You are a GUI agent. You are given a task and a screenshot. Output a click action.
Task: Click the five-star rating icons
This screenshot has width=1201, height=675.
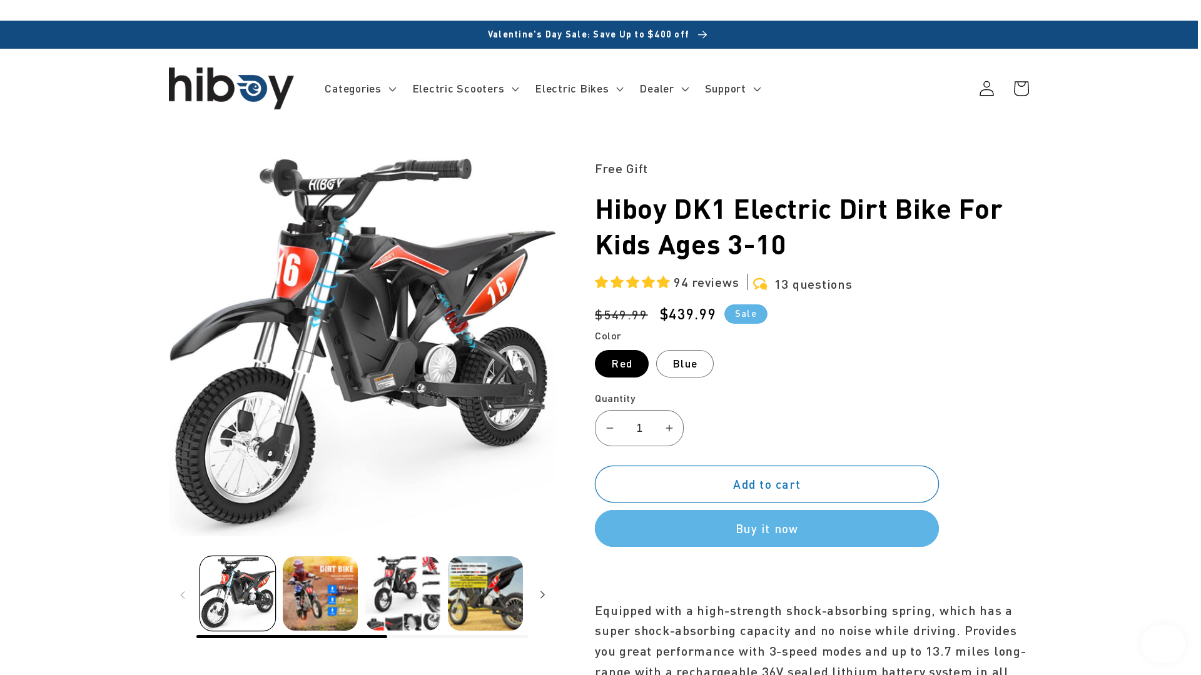tap(632, 282)
